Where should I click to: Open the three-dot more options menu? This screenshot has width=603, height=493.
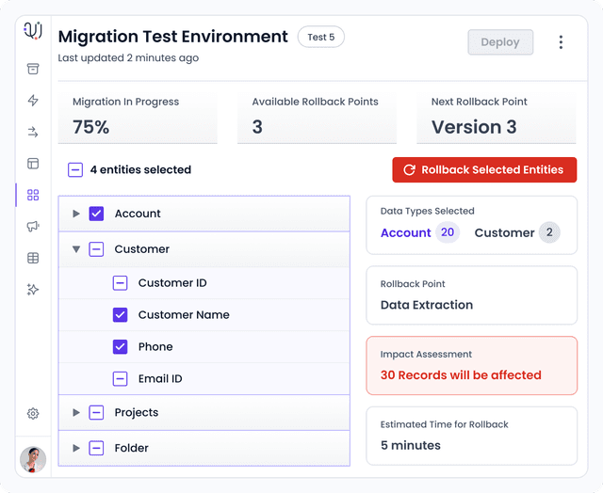click(561, 42)
